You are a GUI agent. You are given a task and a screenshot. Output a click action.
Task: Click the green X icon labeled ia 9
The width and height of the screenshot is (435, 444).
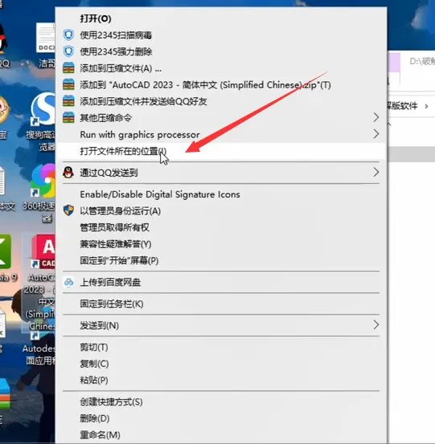[6, 251]
